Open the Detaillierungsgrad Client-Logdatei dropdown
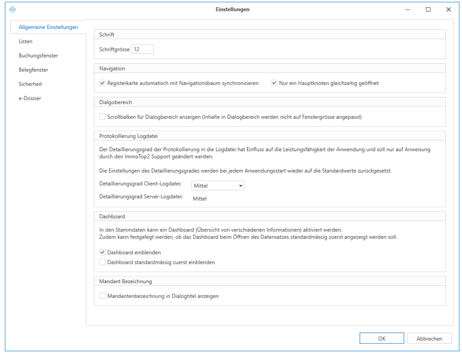 tap(218, 186)
